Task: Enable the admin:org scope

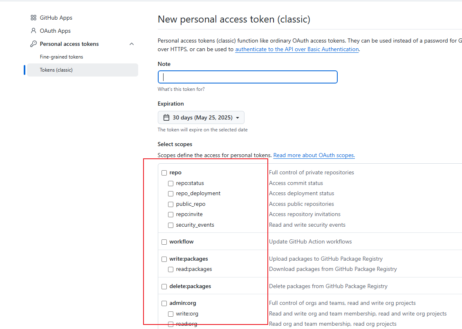Action: 164,303
